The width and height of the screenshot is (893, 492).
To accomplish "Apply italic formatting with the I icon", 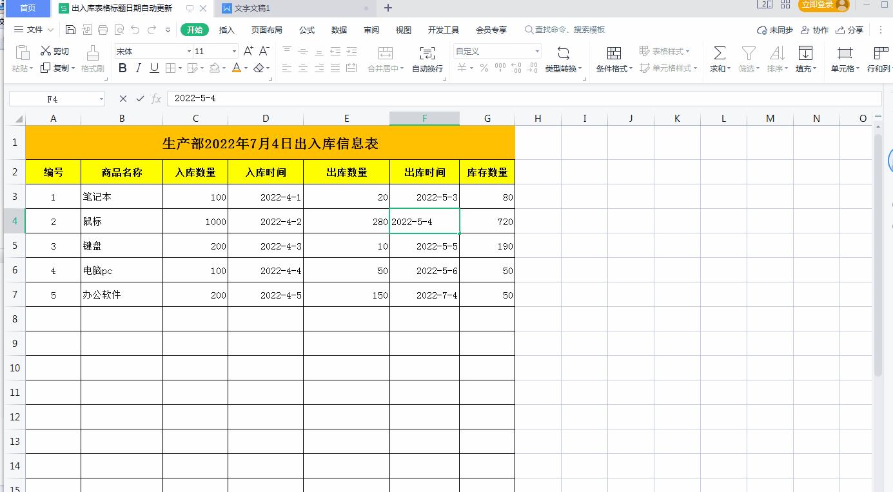I will point(137,68).
